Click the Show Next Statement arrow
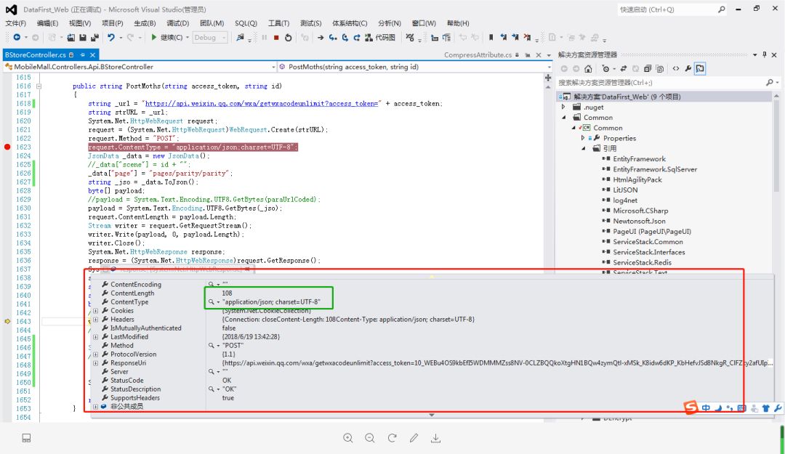 321,38
